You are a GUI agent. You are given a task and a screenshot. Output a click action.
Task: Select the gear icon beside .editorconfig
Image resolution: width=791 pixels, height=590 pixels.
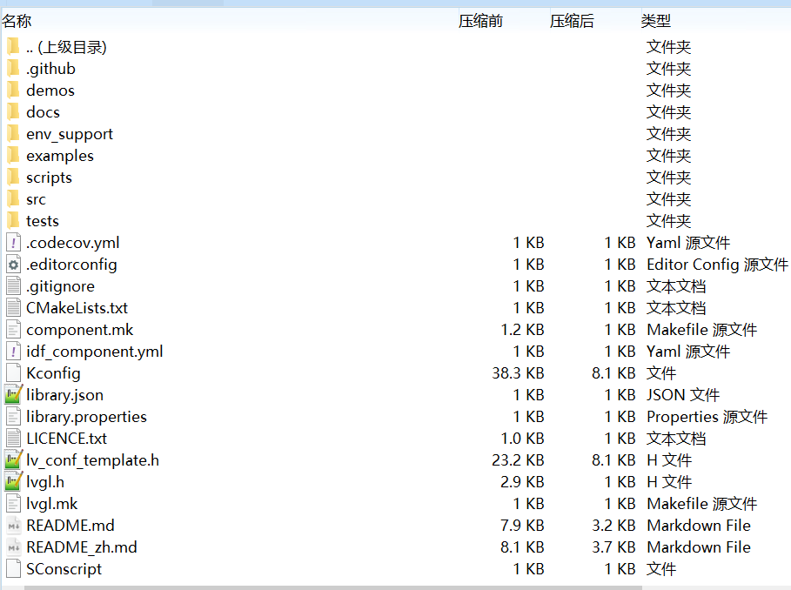tap(12, 265)
